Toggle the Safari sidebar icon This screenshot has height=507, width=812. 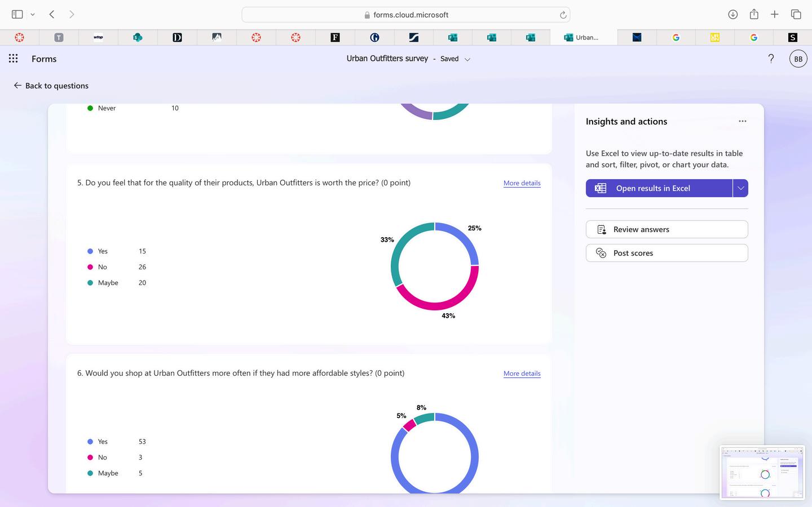click(17, 15)
